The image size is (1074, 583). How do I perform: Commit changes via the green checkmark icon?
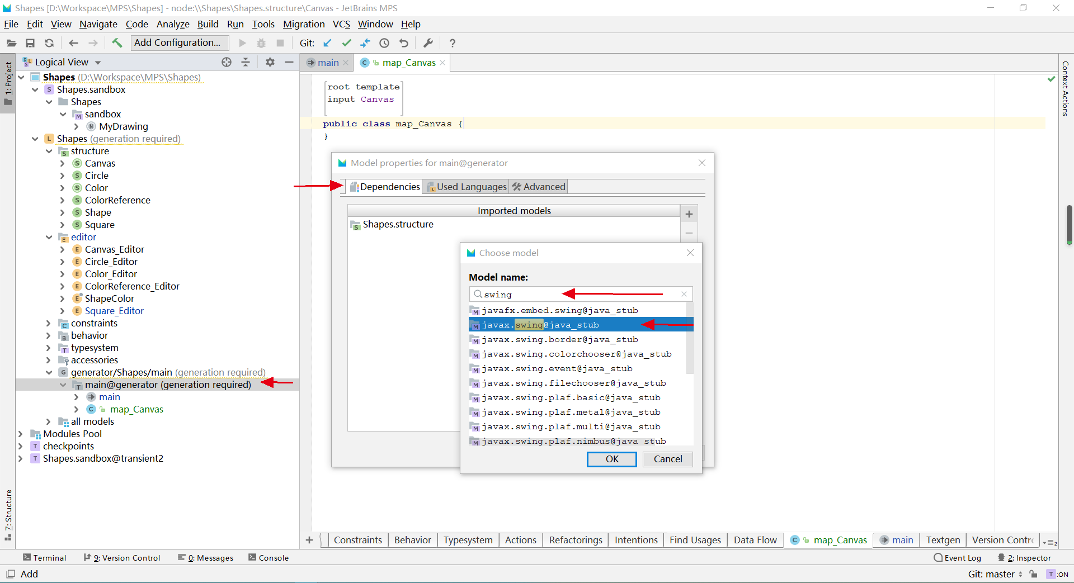tap(347, 42)
